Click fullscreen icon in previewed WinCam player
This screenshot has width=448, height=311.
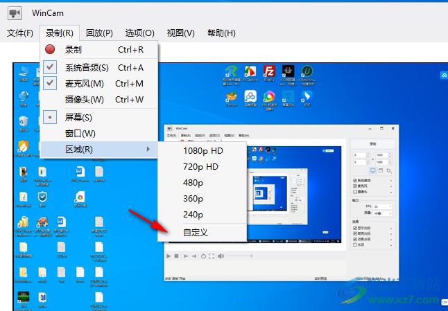[212, 256]
